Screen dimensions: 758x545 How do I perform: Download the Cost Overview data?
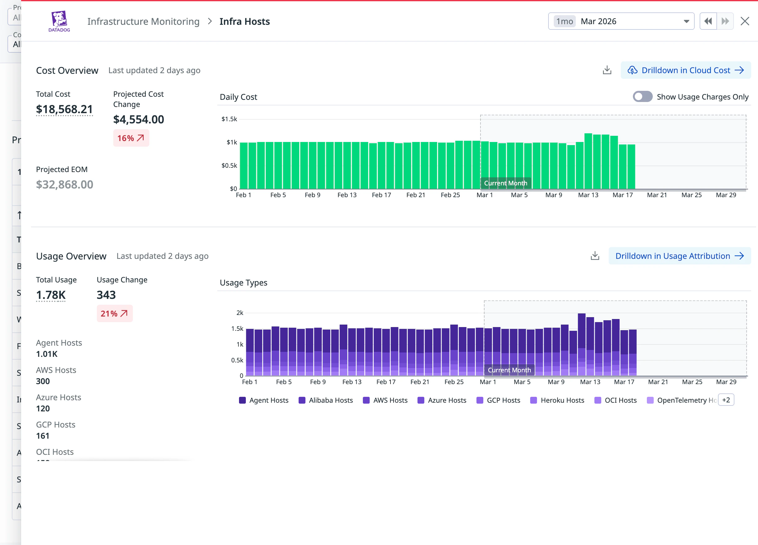pos(607,70)
